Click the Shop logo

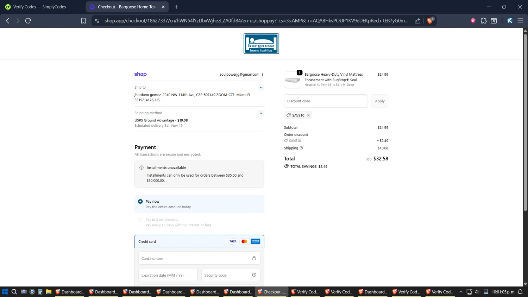click(140, 74)
